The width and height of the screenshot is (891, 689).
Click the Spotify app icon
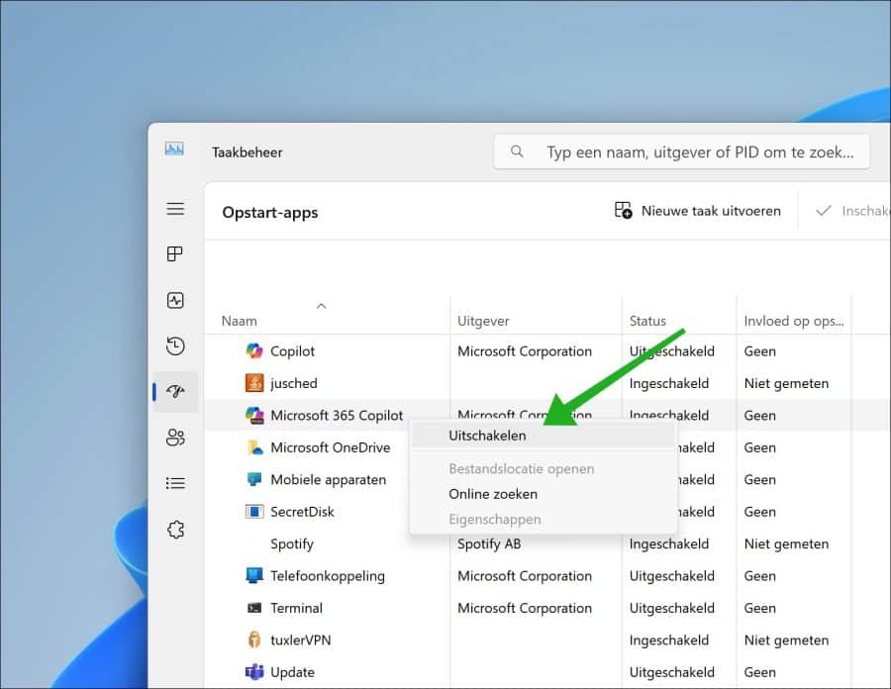pyautogui.click(x=255, y=543)
